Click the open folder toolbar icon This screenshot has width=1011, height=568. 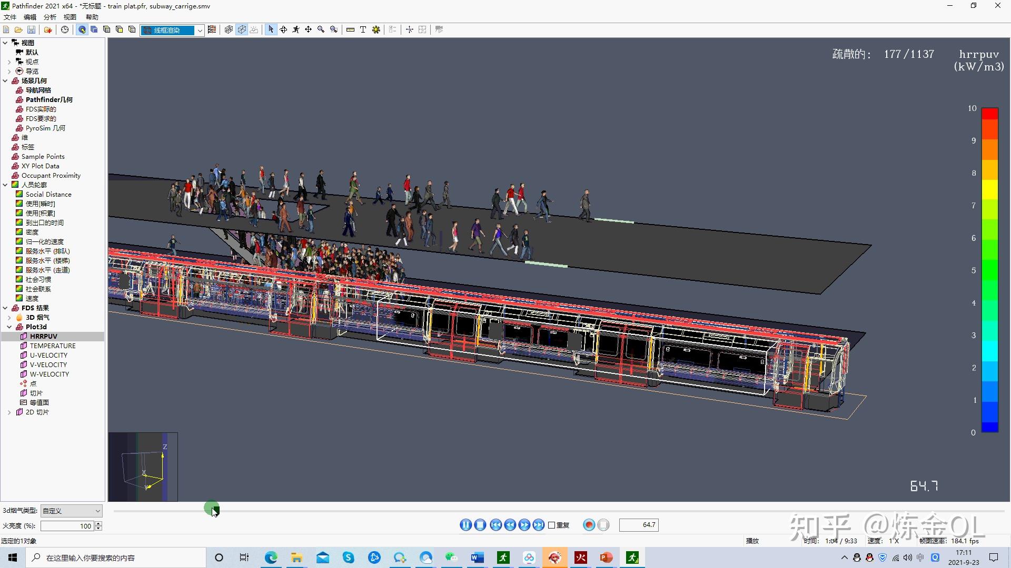[18, 30]
